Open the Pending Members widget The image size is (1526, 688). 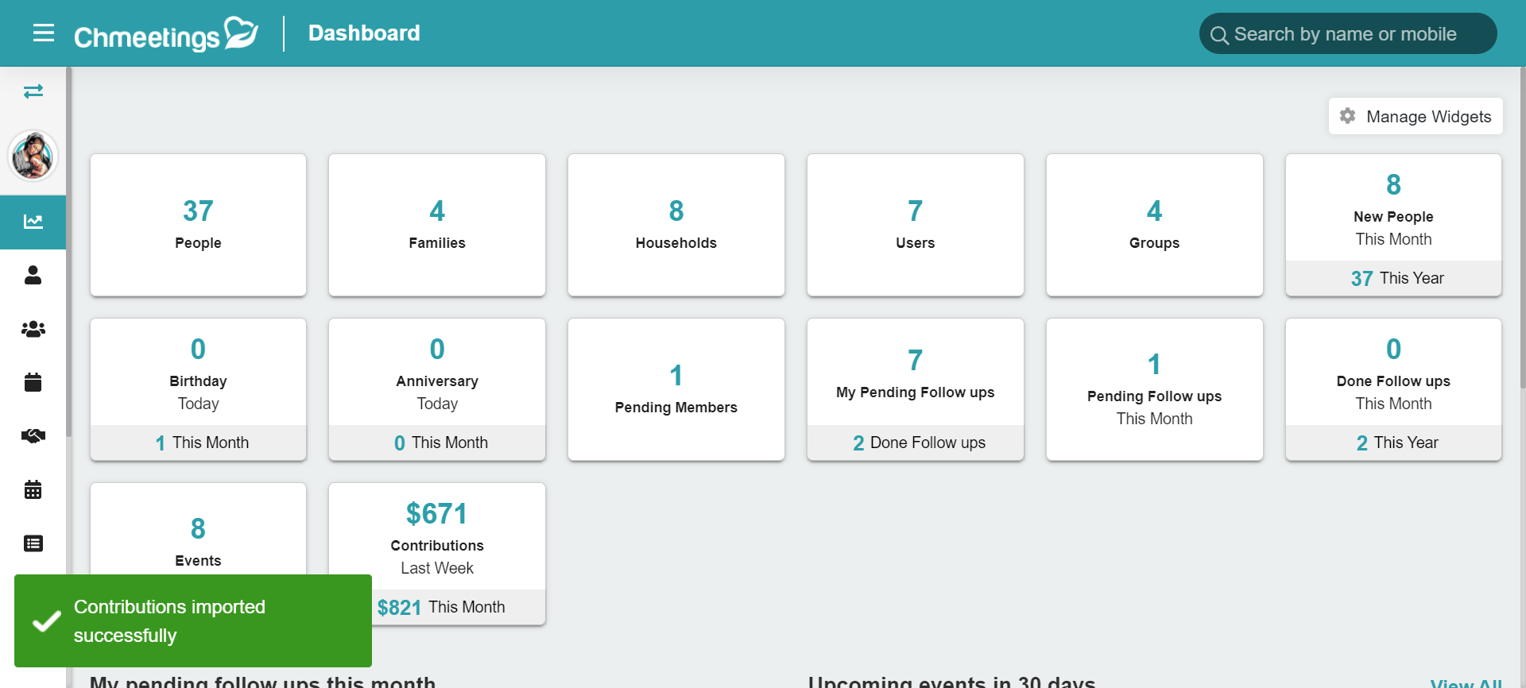click(676, 389)
